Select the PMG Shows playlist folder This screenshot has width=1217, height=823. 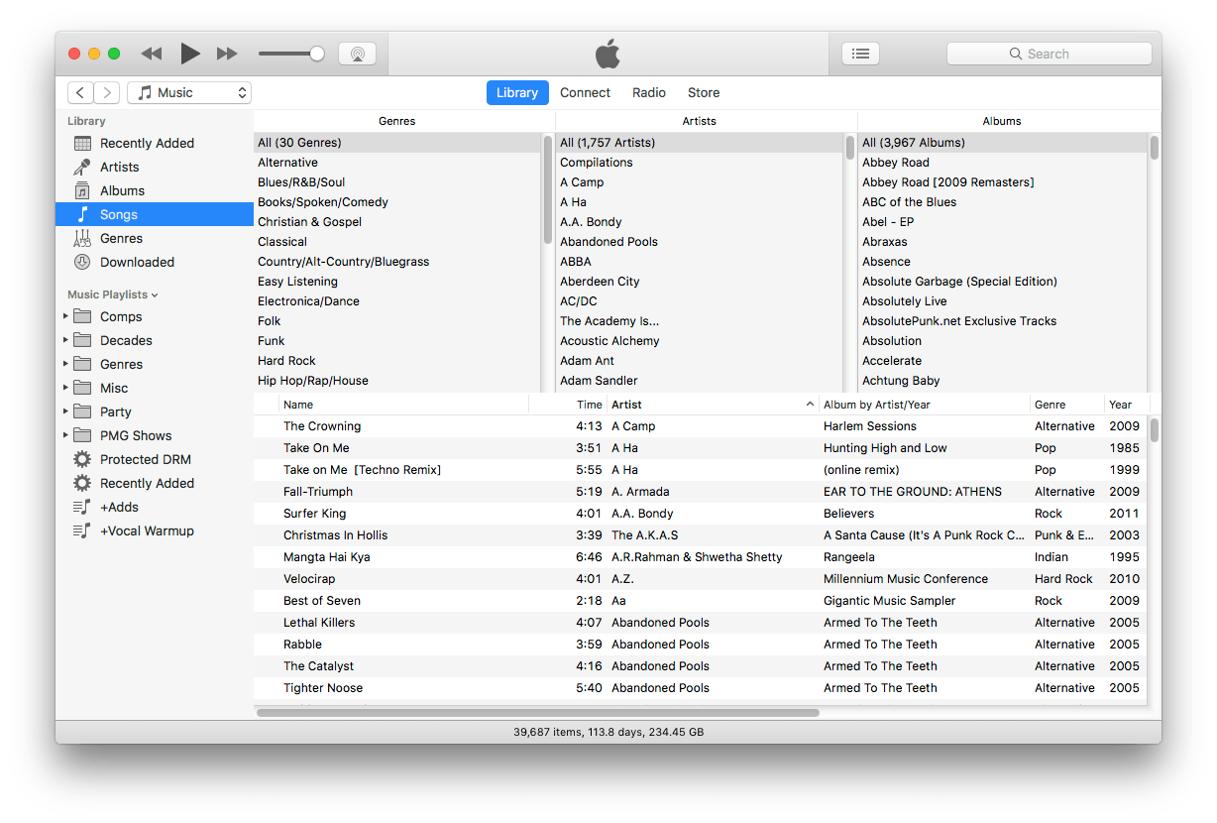point(155,435)
